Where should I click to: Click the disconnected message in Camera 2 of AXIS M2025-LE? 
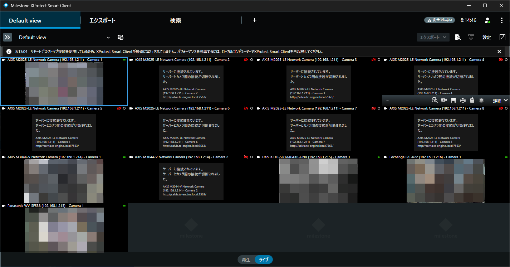click(191, 84)
